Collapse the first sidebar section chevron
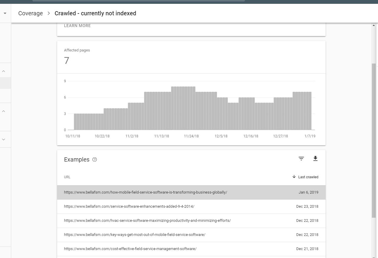The height and width of the screenshot is (258, 378). click(x=4, y=71)
